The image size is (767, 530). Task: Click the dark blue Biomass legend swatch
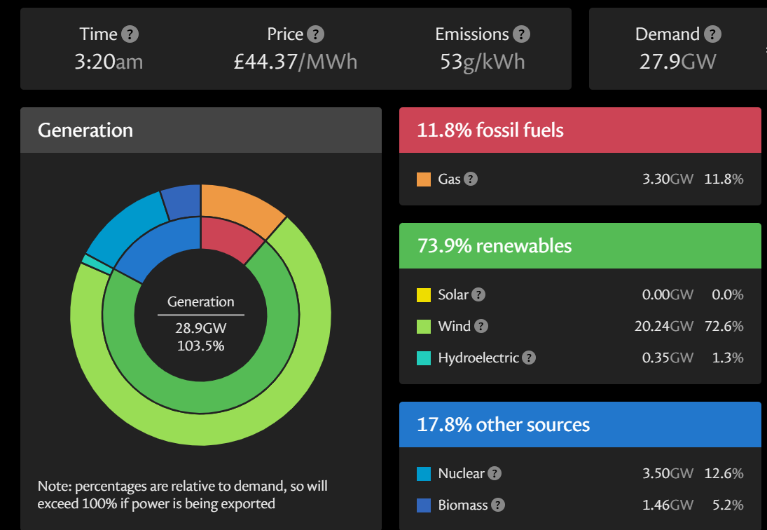424,505
